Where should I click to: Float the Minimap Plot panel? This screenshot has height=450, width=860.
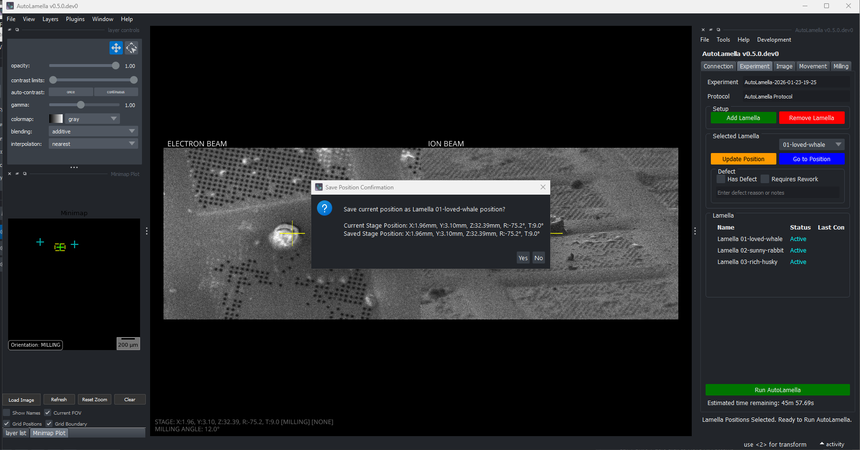[25, 174]
